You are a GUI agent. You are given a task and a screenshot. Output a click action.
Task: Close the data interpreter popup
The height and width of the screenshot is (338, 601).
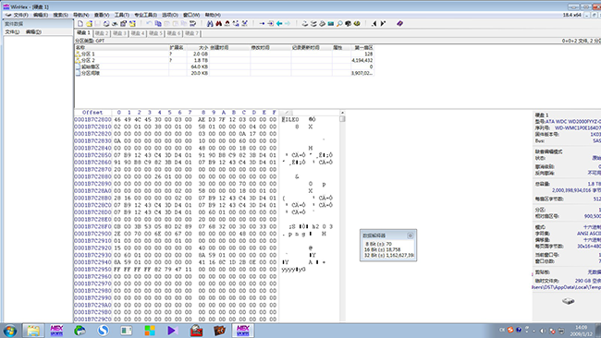click(x=411, y=235)
